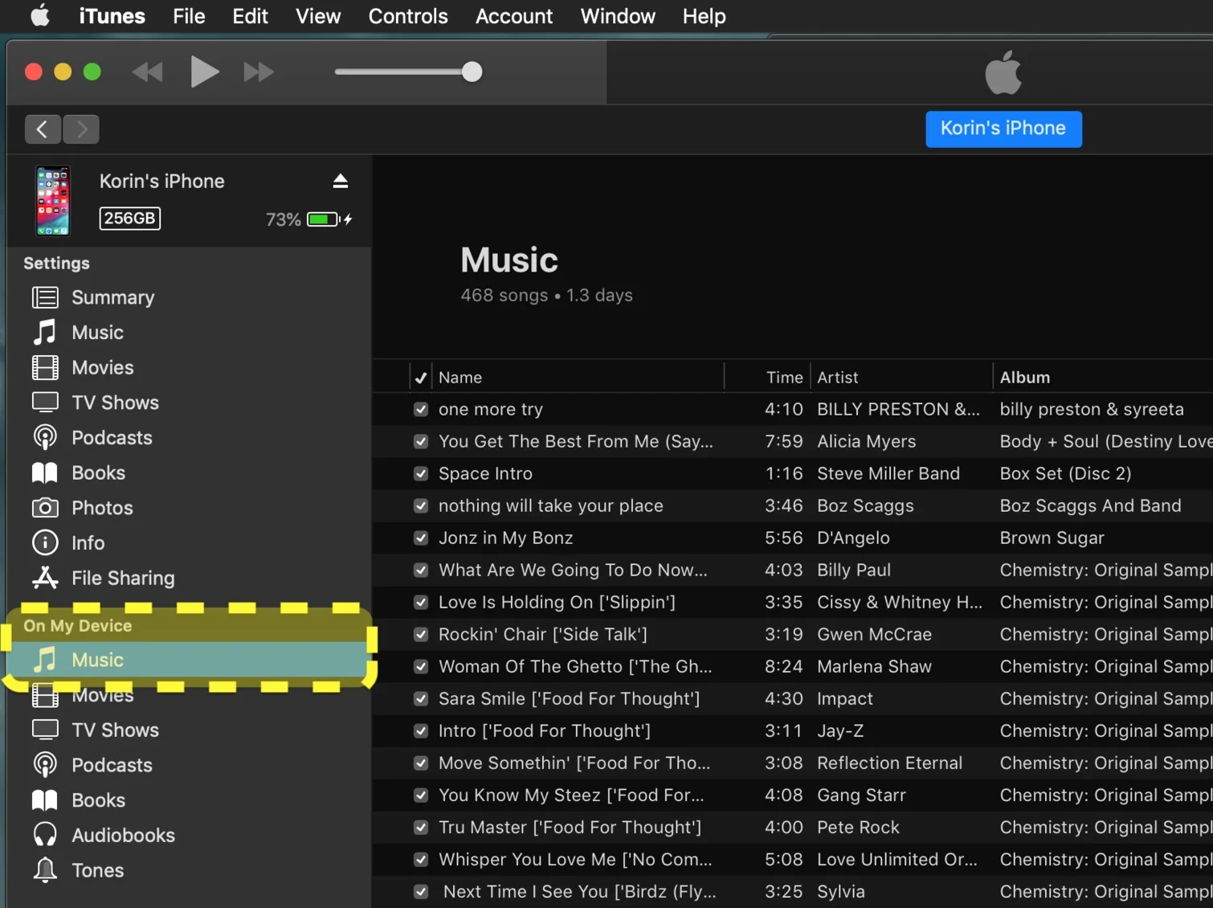Click the fast-forward playback button

[x=259, y=72]
